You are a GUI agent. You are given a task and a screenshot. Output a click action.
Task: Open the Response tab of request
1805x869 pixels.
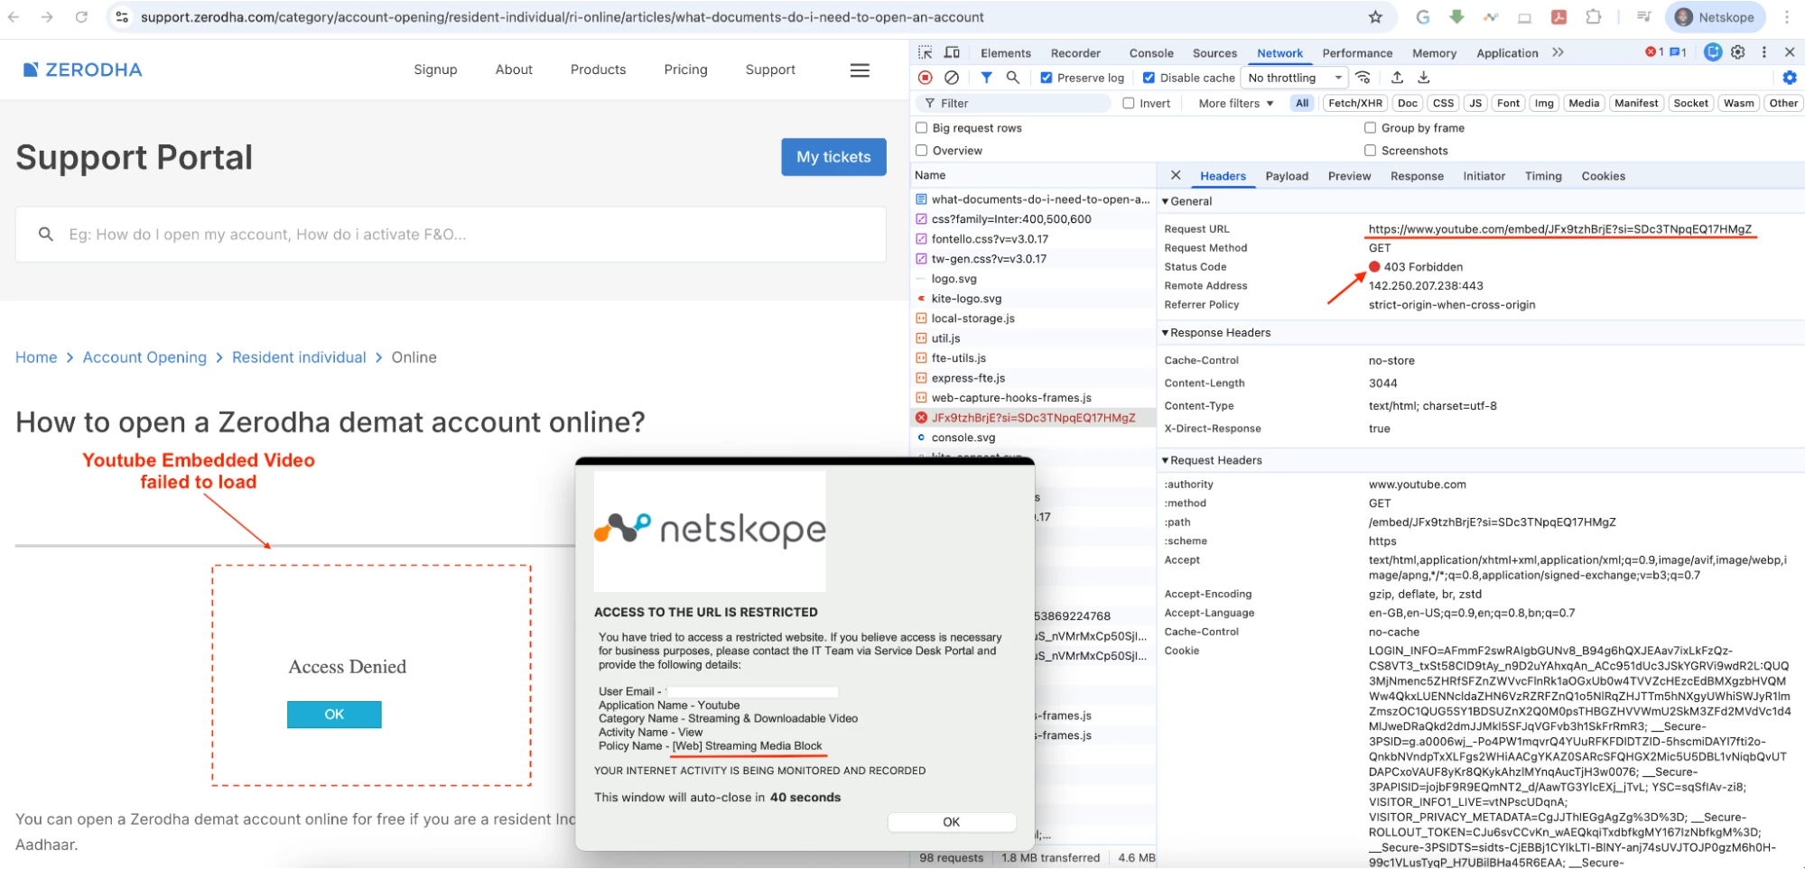[1417, 176]
